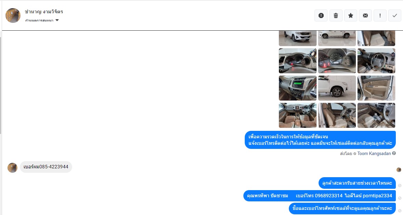
Task: Click sender avatar beside phone number message
Action: click(12, 168)
